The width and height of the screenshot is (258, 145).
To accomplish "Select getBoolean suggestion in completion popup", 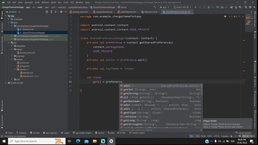I will (160, 101).
